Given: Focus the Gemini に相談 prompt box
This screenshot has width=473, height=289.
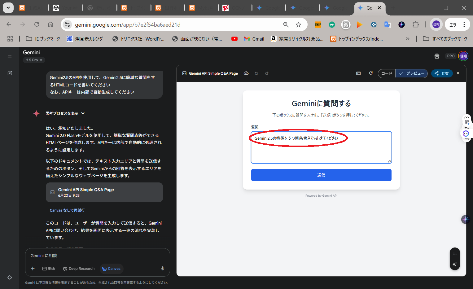Looking at the screenshot, I should 97,256.
